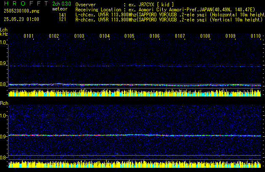265x172 pixels.
Task: Click the filename 2505230100.png
Action: (21, 11)
